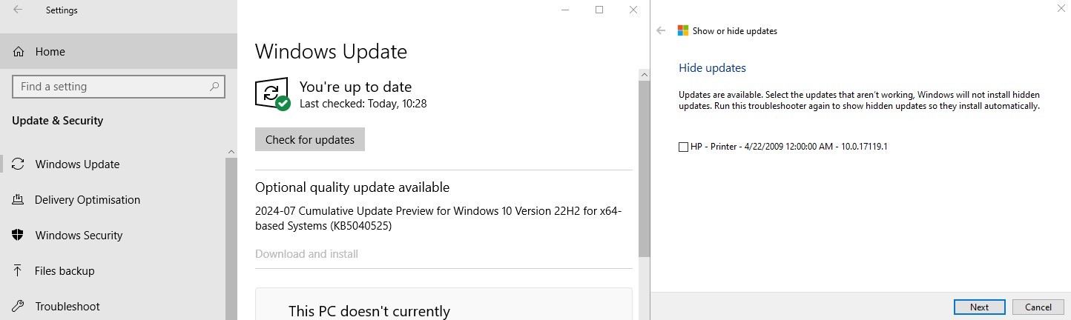Click the Download and install link
The height and width of the screenshot is (320, 1071).
point(306,254)
